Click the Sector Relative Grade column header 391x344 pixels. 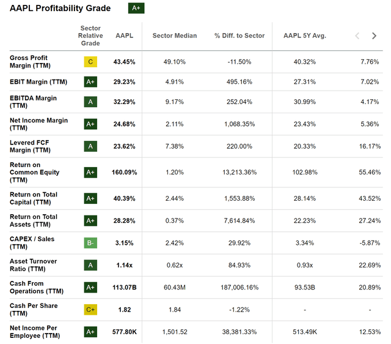point(90,36)
